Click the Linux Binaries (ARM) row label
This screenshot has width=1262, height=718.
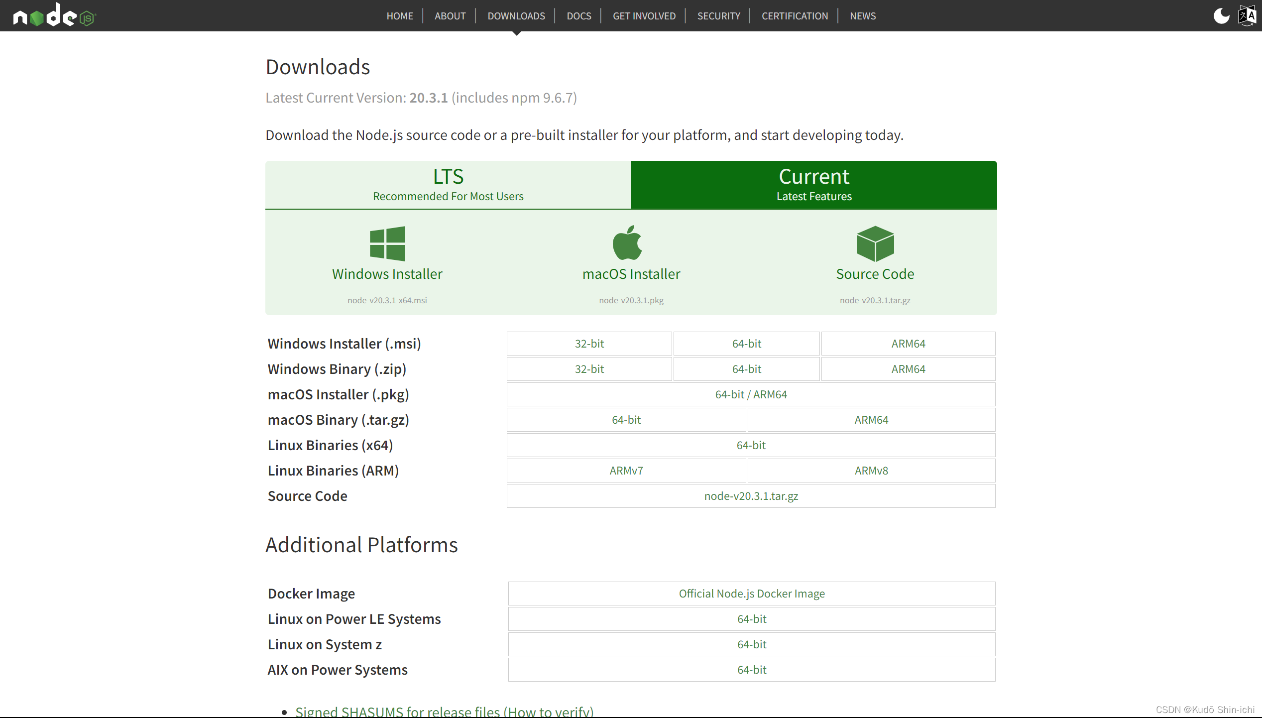[333, 471]
